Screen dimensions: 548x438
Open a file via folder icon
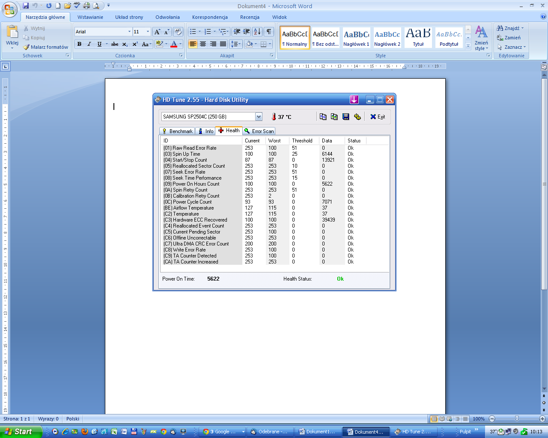coord(67,6)
